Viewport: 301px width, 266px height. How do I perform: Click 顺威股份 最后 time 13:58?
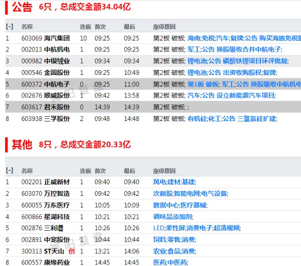coord(131,95)
